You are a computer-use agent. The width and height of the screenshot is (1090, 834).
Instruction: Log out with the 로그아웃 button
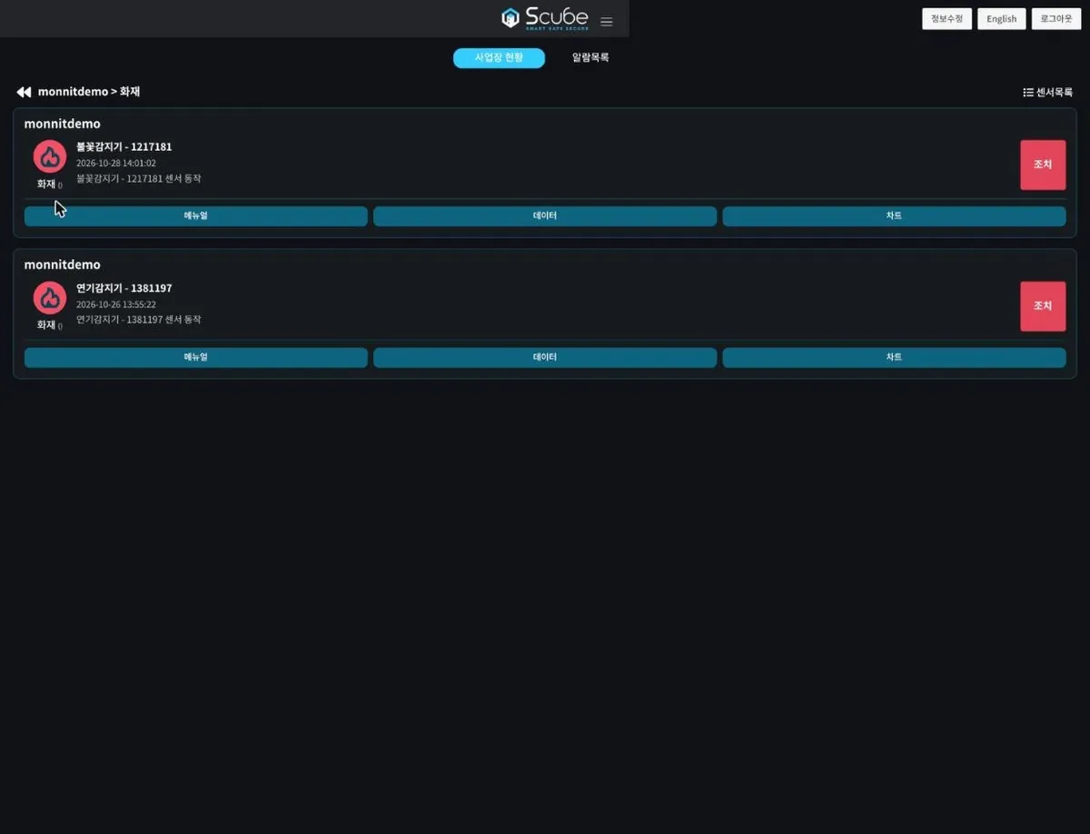tap(1056, 19)
